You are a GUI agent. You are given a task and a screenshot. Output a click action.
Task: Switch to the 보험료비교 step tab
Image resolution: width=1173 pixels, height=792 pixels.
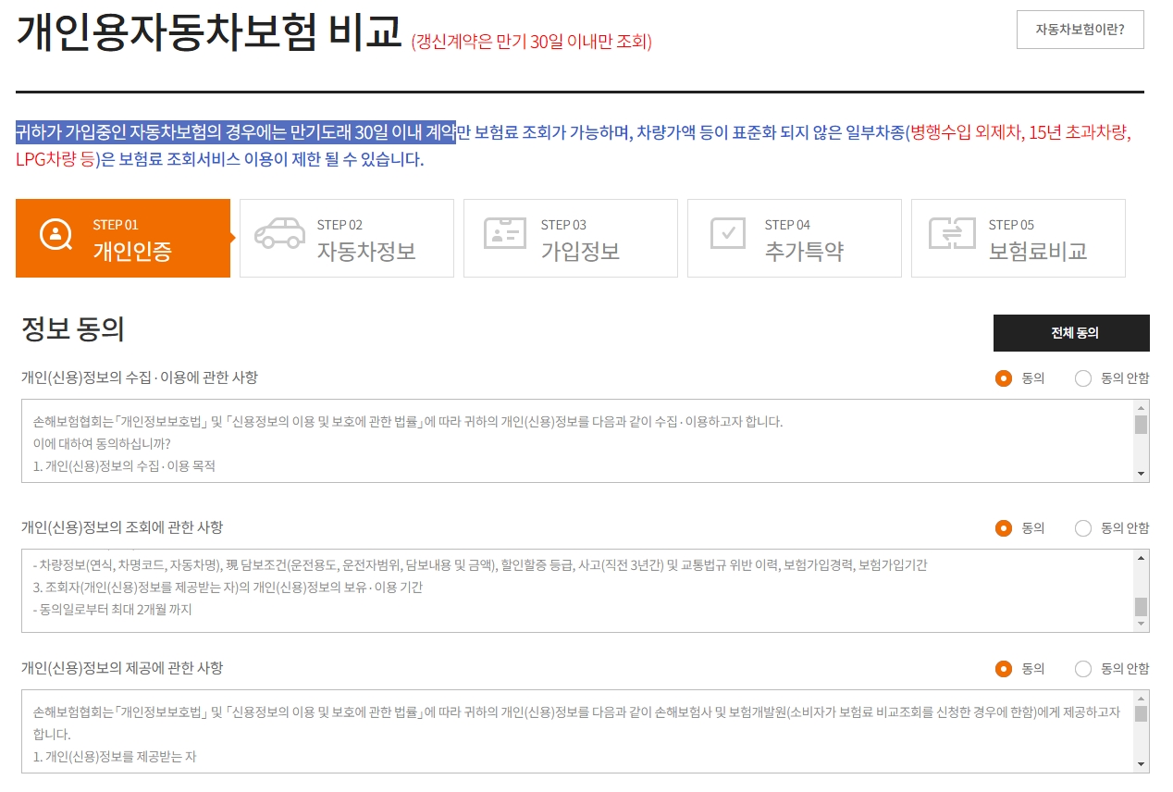point(1018,238)
